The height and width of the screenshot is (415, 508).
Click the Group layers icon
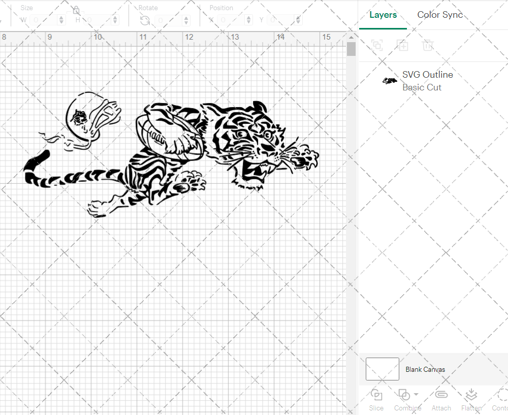click(x=377, y=45)
